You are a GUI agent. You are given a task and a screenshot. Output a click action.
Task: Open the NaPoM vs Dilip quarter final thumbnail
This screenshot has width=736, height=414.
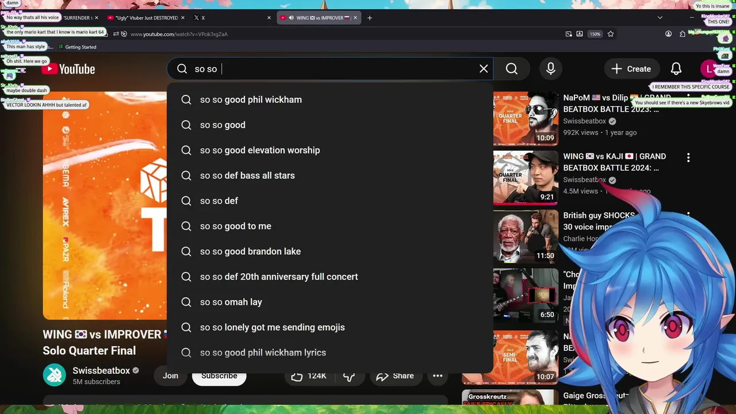pyautogui.click(x=526, y=118)
